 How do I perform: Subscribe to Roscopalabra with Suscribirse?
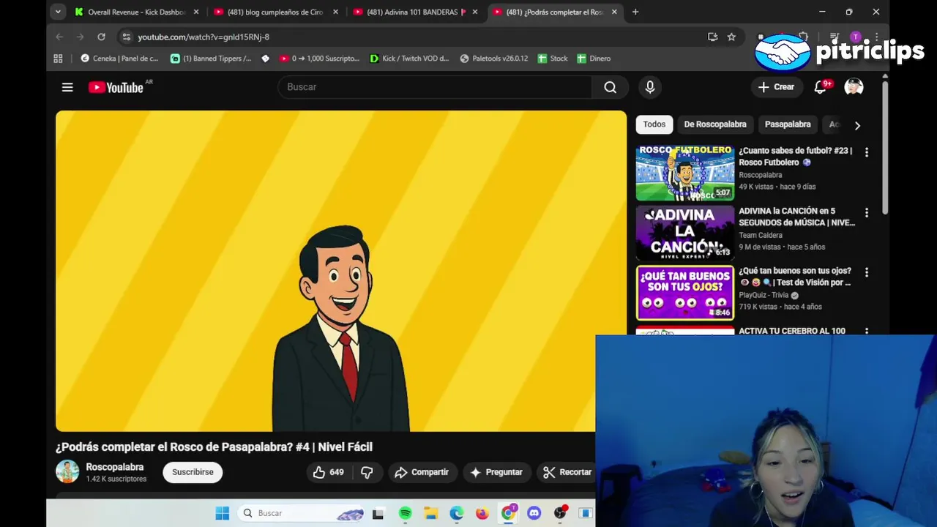(x=193, y=472)
